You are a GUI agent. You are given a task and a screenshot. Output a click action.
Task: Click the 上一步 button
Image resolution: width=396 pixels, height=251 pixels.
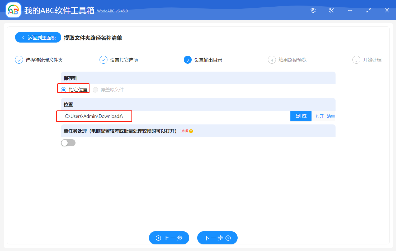(x=169, y=238)
